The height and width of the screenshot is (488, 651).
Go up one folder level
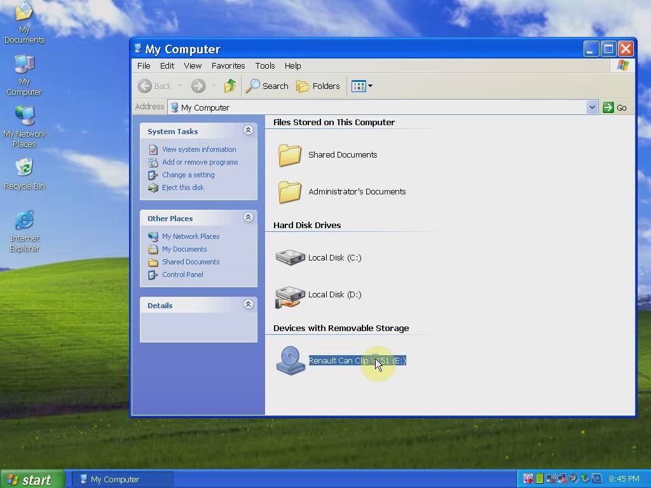[230, 86]
